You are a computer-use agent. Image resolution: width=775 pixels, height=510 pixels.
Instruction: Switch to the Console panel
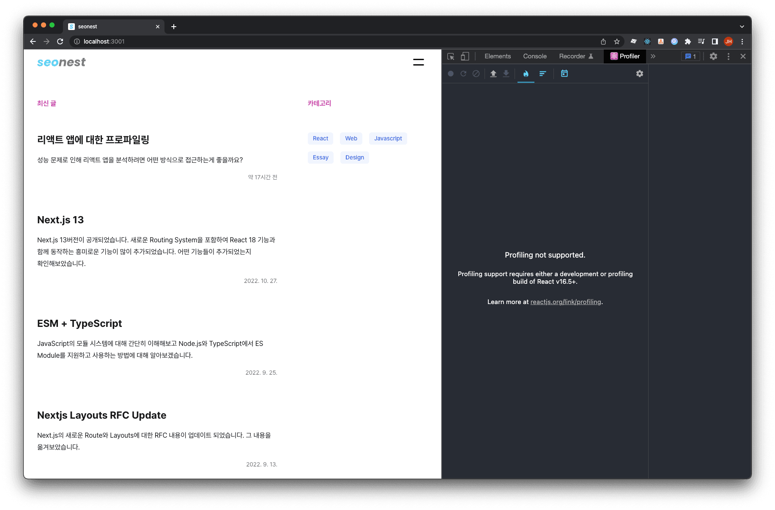[x=534, y=56]
